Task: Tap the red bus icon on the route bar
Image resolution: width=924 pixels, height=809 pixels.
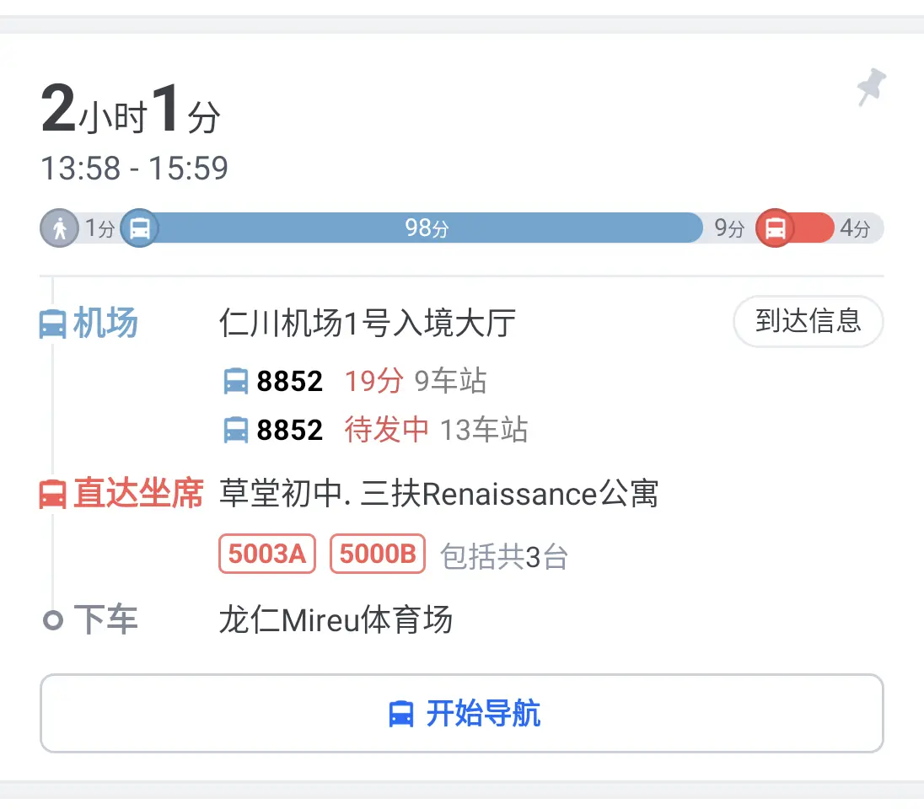Action: pos(775,228)
